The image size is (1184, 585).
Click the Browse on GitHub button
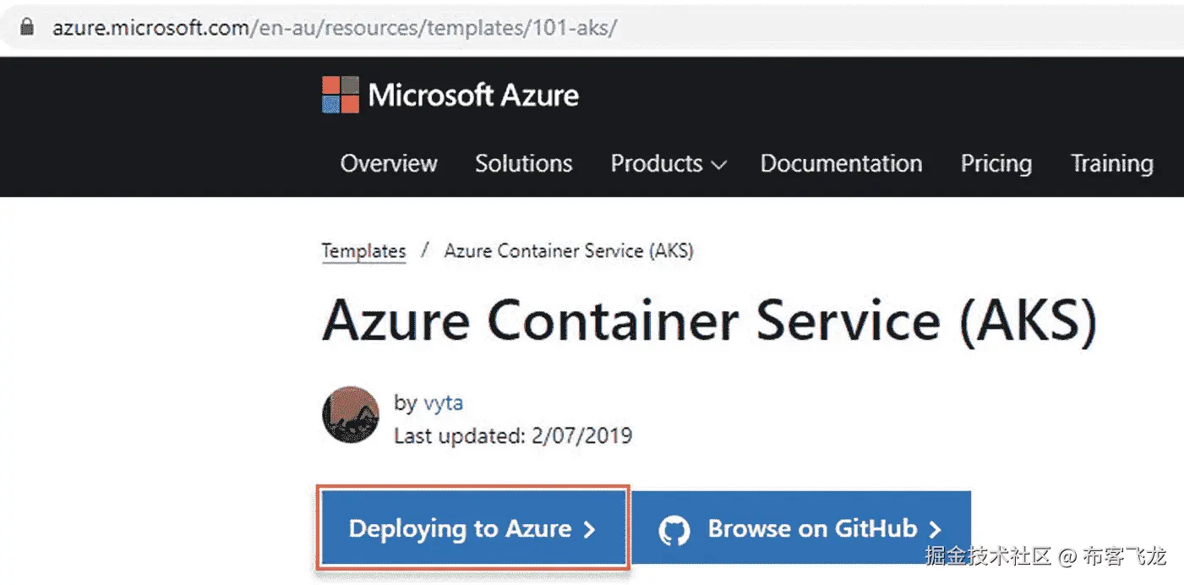(x=801, y=528)
